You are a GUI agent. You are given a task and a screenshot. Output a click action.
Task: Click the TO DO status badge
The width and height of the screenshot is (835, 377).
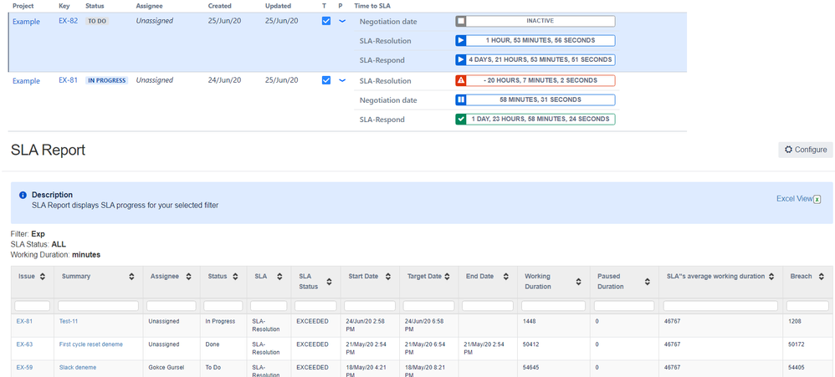pos(97,21)
